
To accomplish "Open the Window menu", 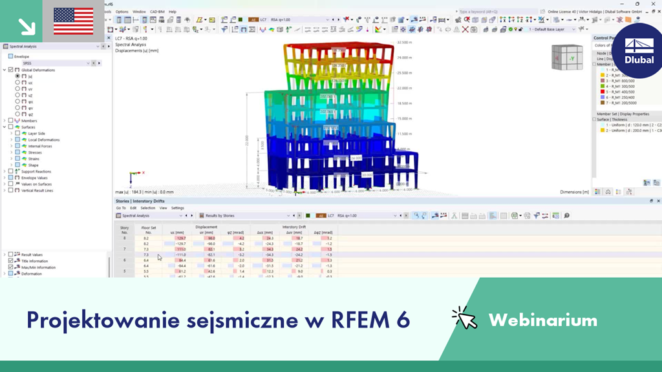I will point(139,12).
